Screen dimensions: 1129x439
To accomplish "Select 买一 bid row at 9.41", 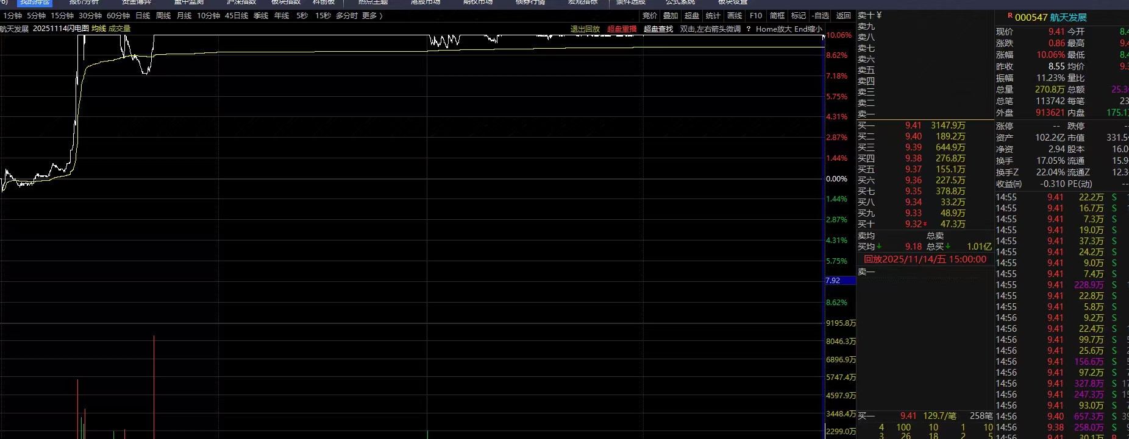I will point(924,125).
